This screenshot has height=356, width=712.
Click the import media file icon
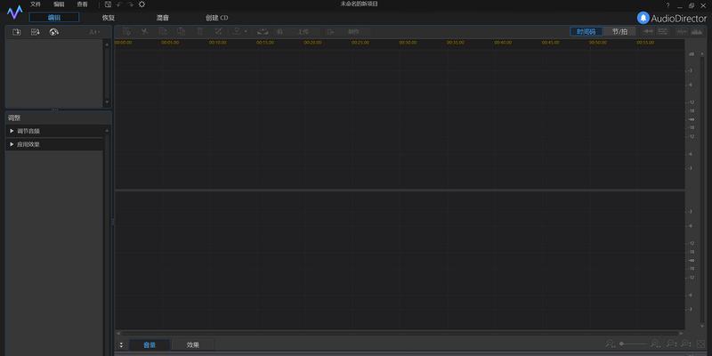pos(17,32)
